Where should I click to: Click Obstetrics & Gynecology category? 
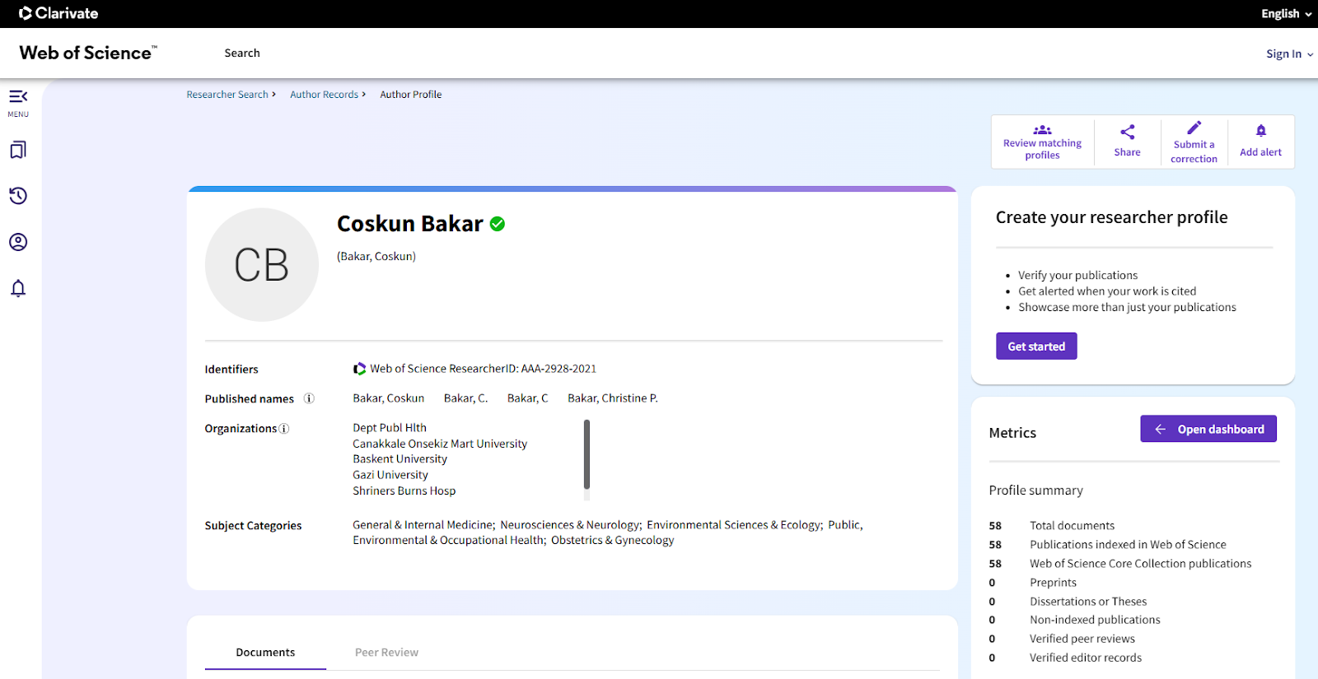tap(613, 541)
